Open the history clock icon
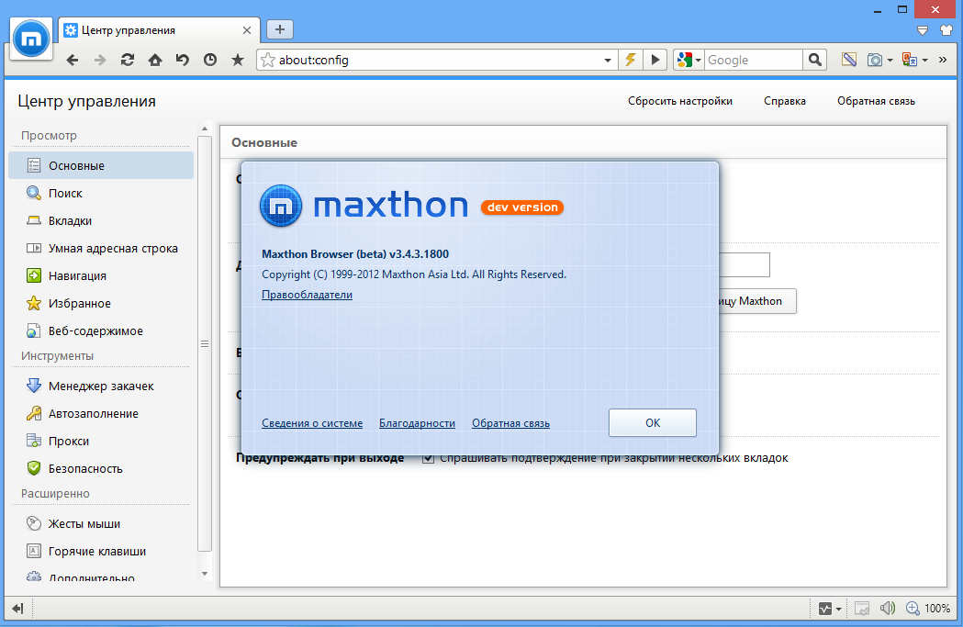This screenshot has height=627, width=963. pyautogui.click(x=210, y=60)
